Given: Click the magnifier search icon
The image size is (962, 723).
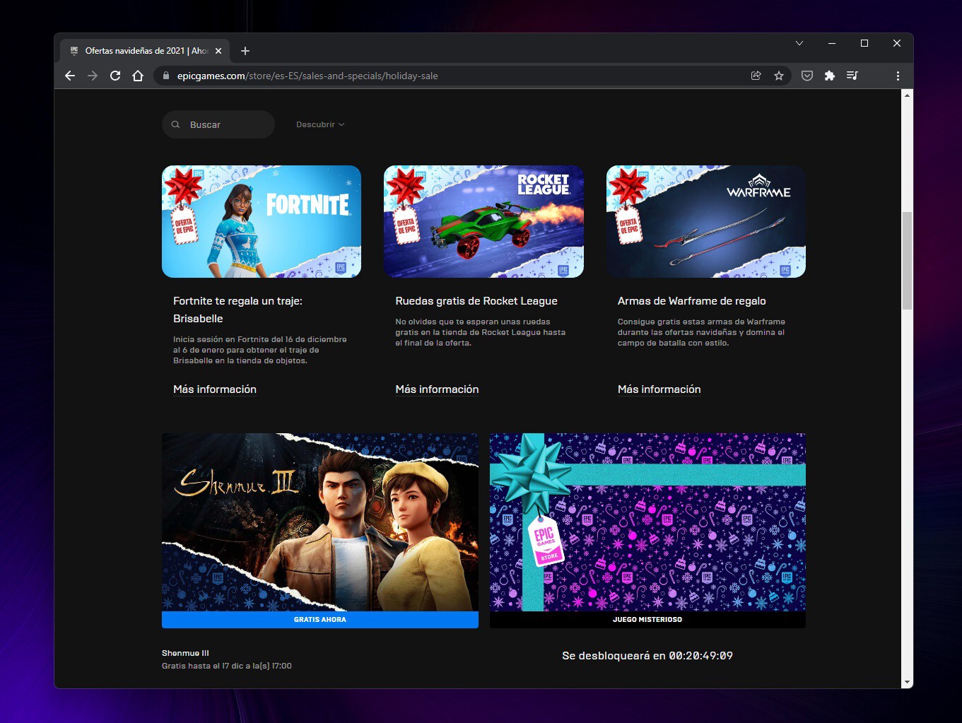Looking at the screenshot, I should coord(175,124).
